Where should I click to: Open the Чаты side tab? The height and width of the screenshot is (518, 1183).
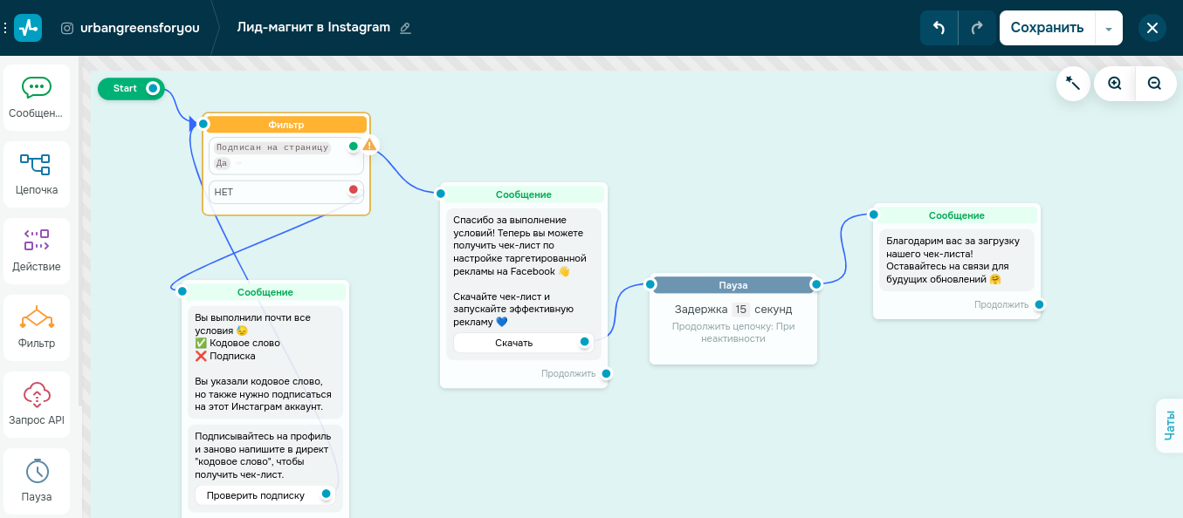tap(1170, 426)
